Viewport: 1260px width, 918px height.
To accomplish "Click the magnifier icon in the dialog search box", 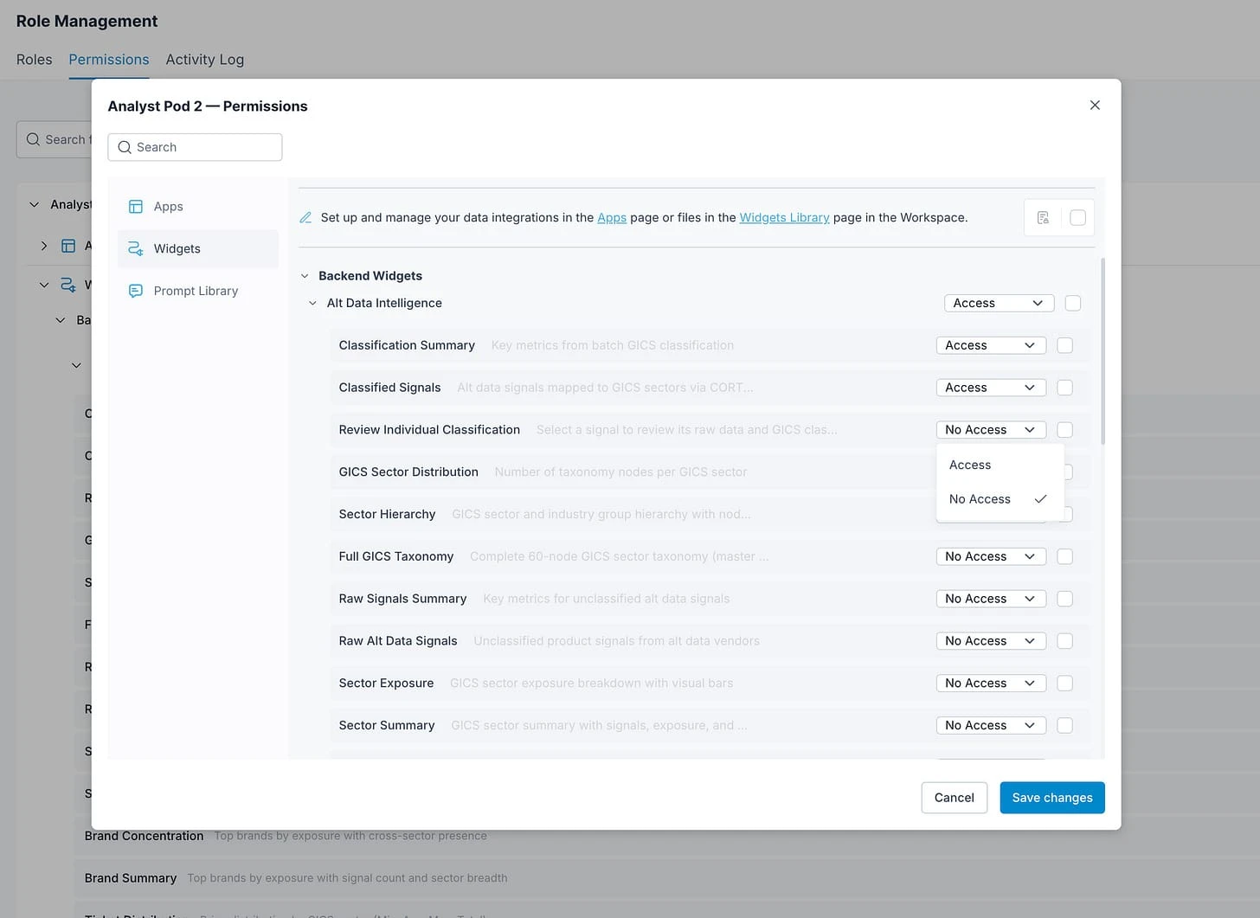I will point(125,147).
